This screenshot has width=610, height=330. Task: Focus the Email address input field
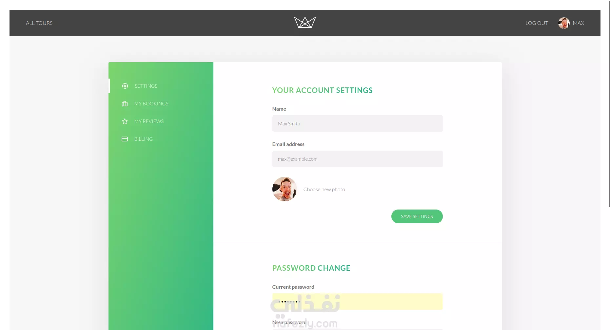click(x=357, y=159)
